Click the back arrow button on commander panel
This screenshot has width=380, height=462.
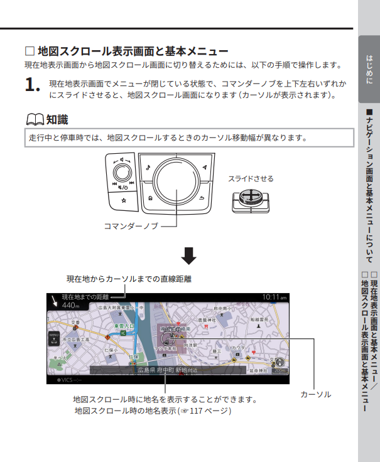click(x=202, y=198)
